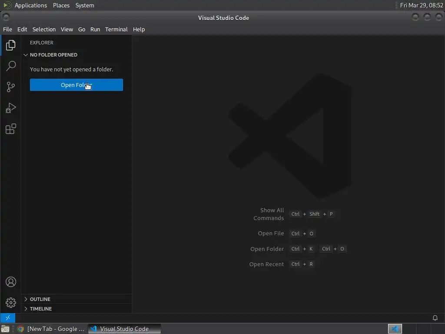Screen dimensions: 445x334
Task: Open the Explorer view in activity bar
Action: [11, 45]
